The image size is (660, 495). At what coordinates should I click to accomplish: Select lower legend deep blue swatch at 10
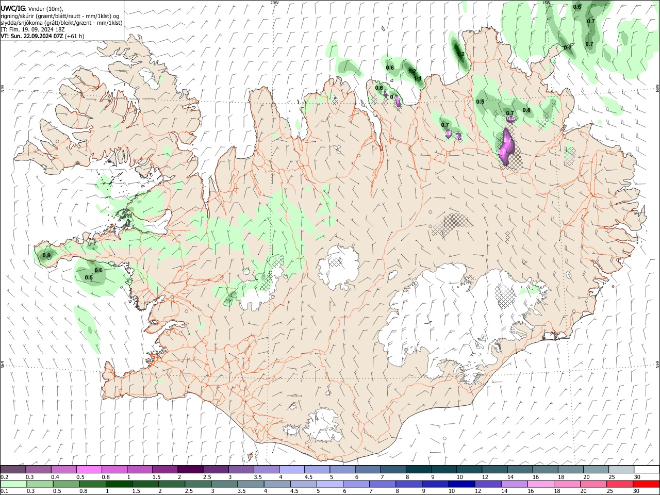click(x=461, y=484)
